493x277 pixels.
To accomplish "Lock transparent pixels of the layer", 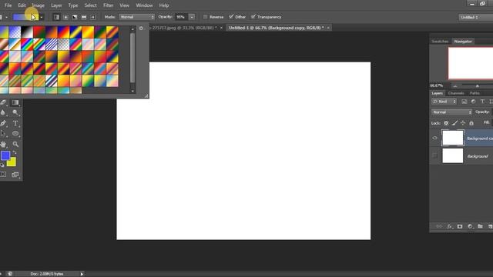I will [x=446, y=123].
